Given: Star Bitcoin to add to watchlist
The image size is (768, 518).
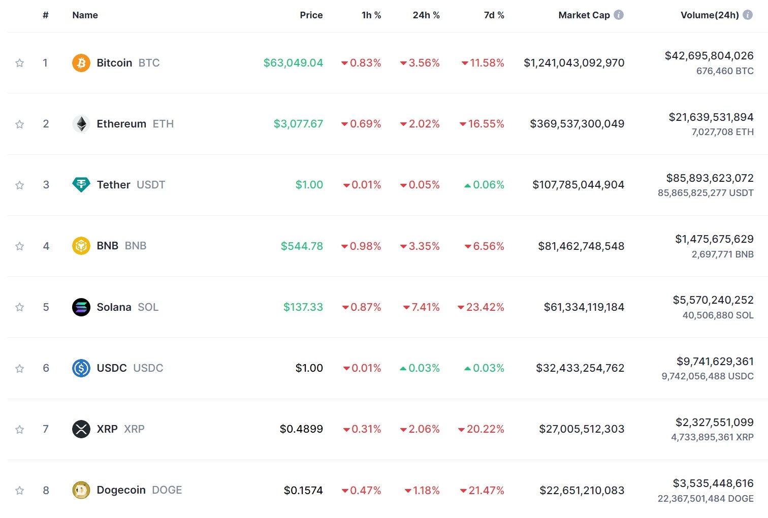Looking at the screenshot, I should (20, 63).
